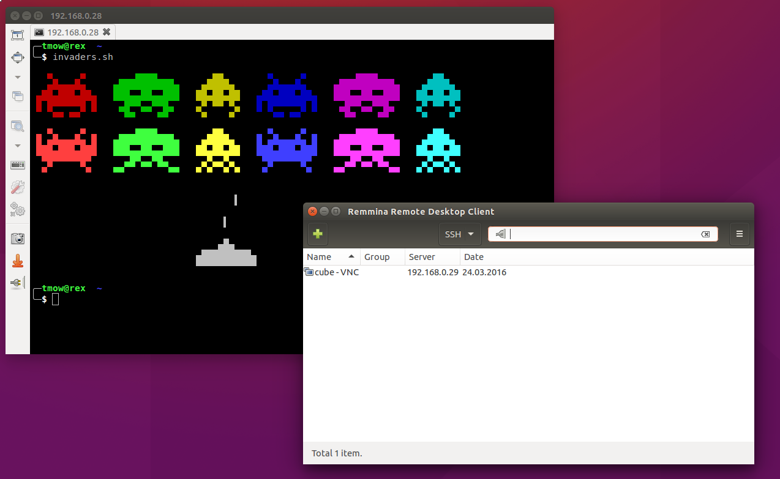The height and width of the screenshot is (479, 780).
Task: Click 192.168.0.28 window title bar
Action: [280, 15]
